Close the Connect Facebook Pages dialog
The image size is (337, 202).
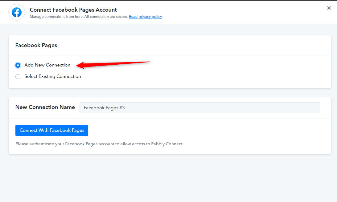point(329,8)
